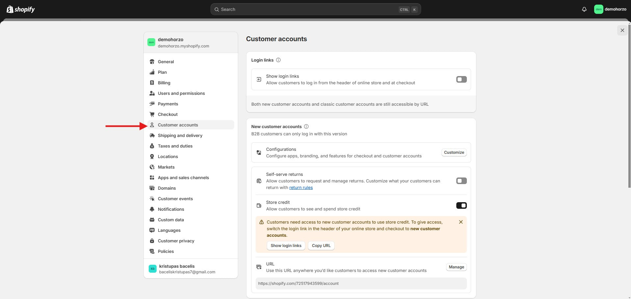Click the notifications bell icon

(584, 9)
